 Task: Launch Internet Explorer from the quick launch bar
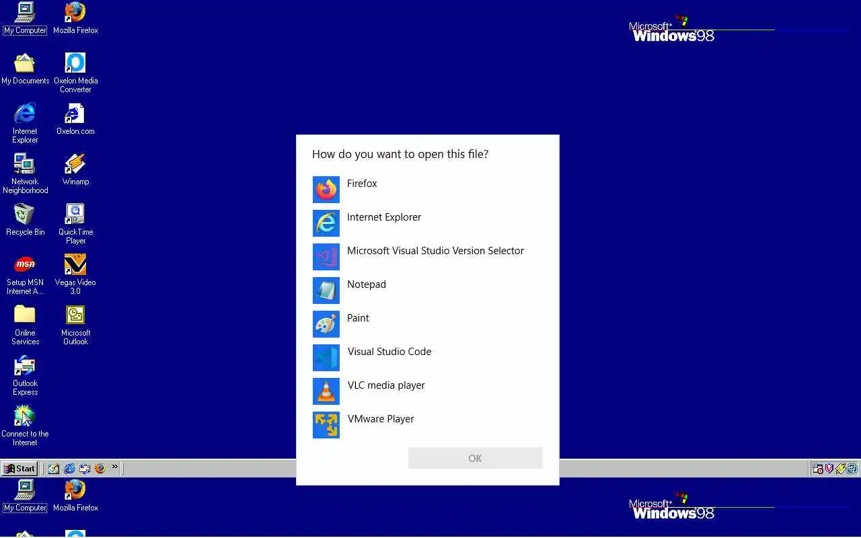pyautogui.click(x=69, y=469)
